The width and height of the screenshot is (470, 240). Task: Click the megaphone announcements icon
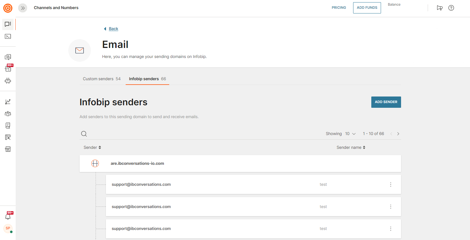click(440, 8)
